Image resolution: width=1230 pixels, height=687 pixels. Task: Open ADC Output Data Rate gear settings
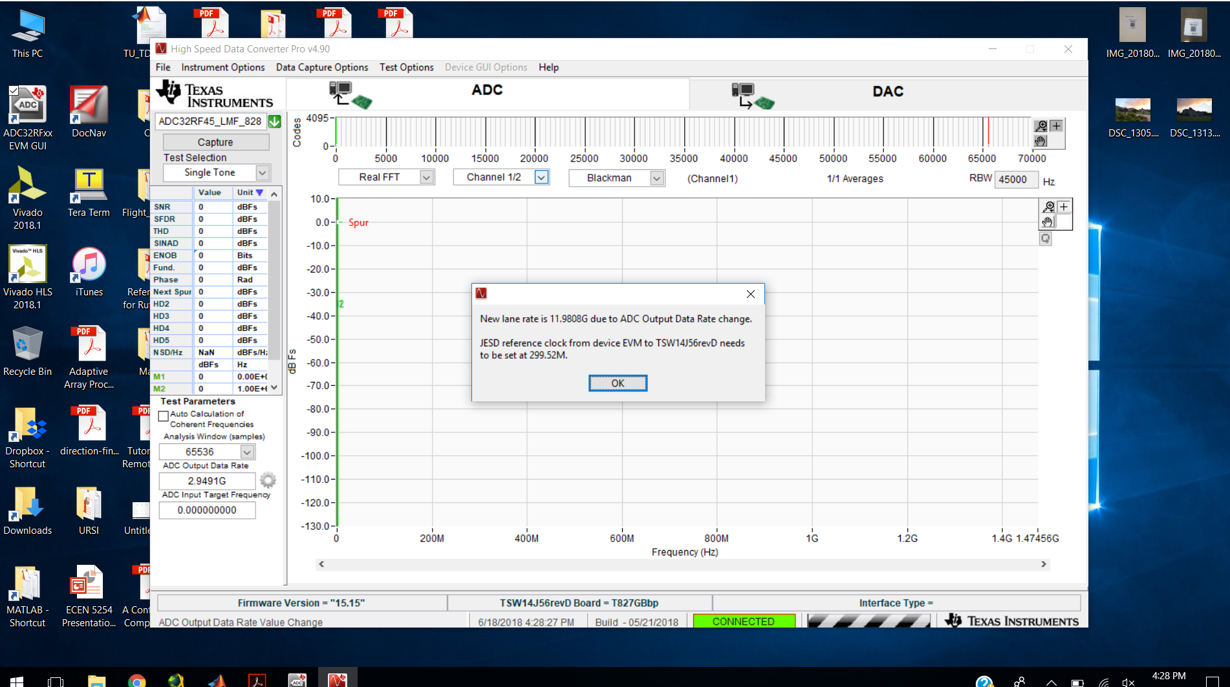point(268,480)
